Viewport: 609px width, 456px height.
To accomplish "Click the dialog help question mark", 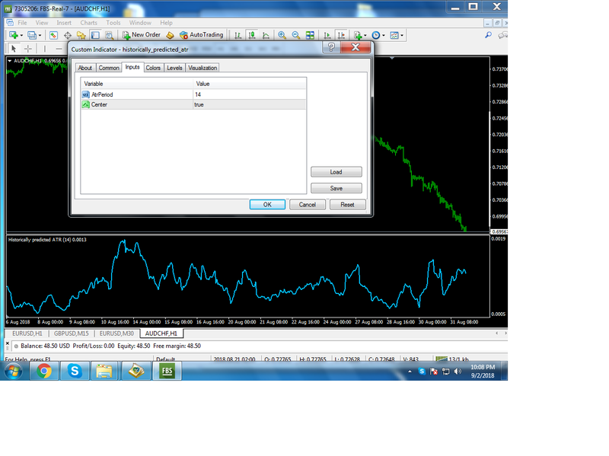I will (331, 47).
